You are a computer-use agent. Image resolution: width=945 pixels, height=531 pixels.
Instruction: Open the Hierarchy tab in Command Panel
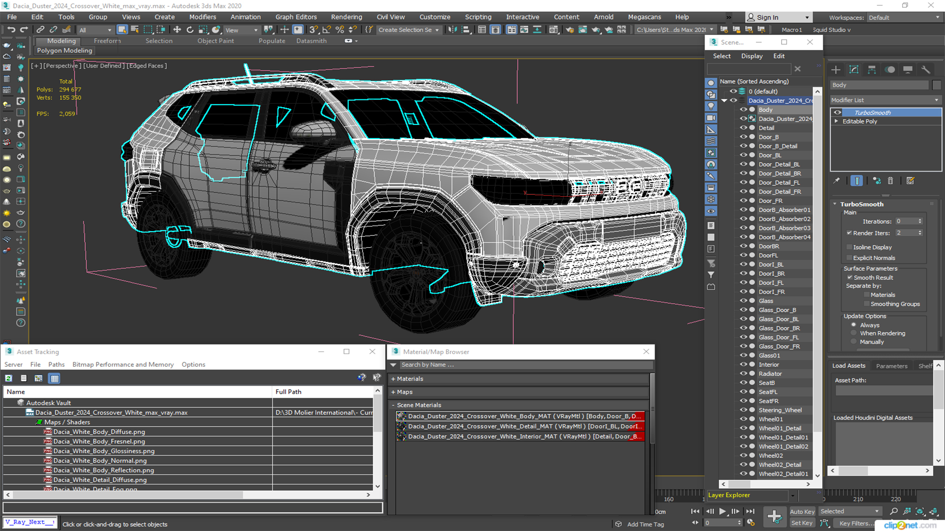[872, 70]
